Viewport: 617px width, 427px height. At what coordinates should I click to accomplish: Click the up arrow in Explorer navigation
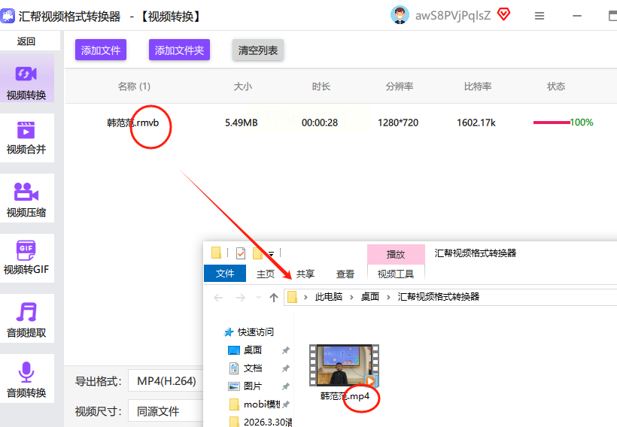pyautogui.click(x=274, y=298)
